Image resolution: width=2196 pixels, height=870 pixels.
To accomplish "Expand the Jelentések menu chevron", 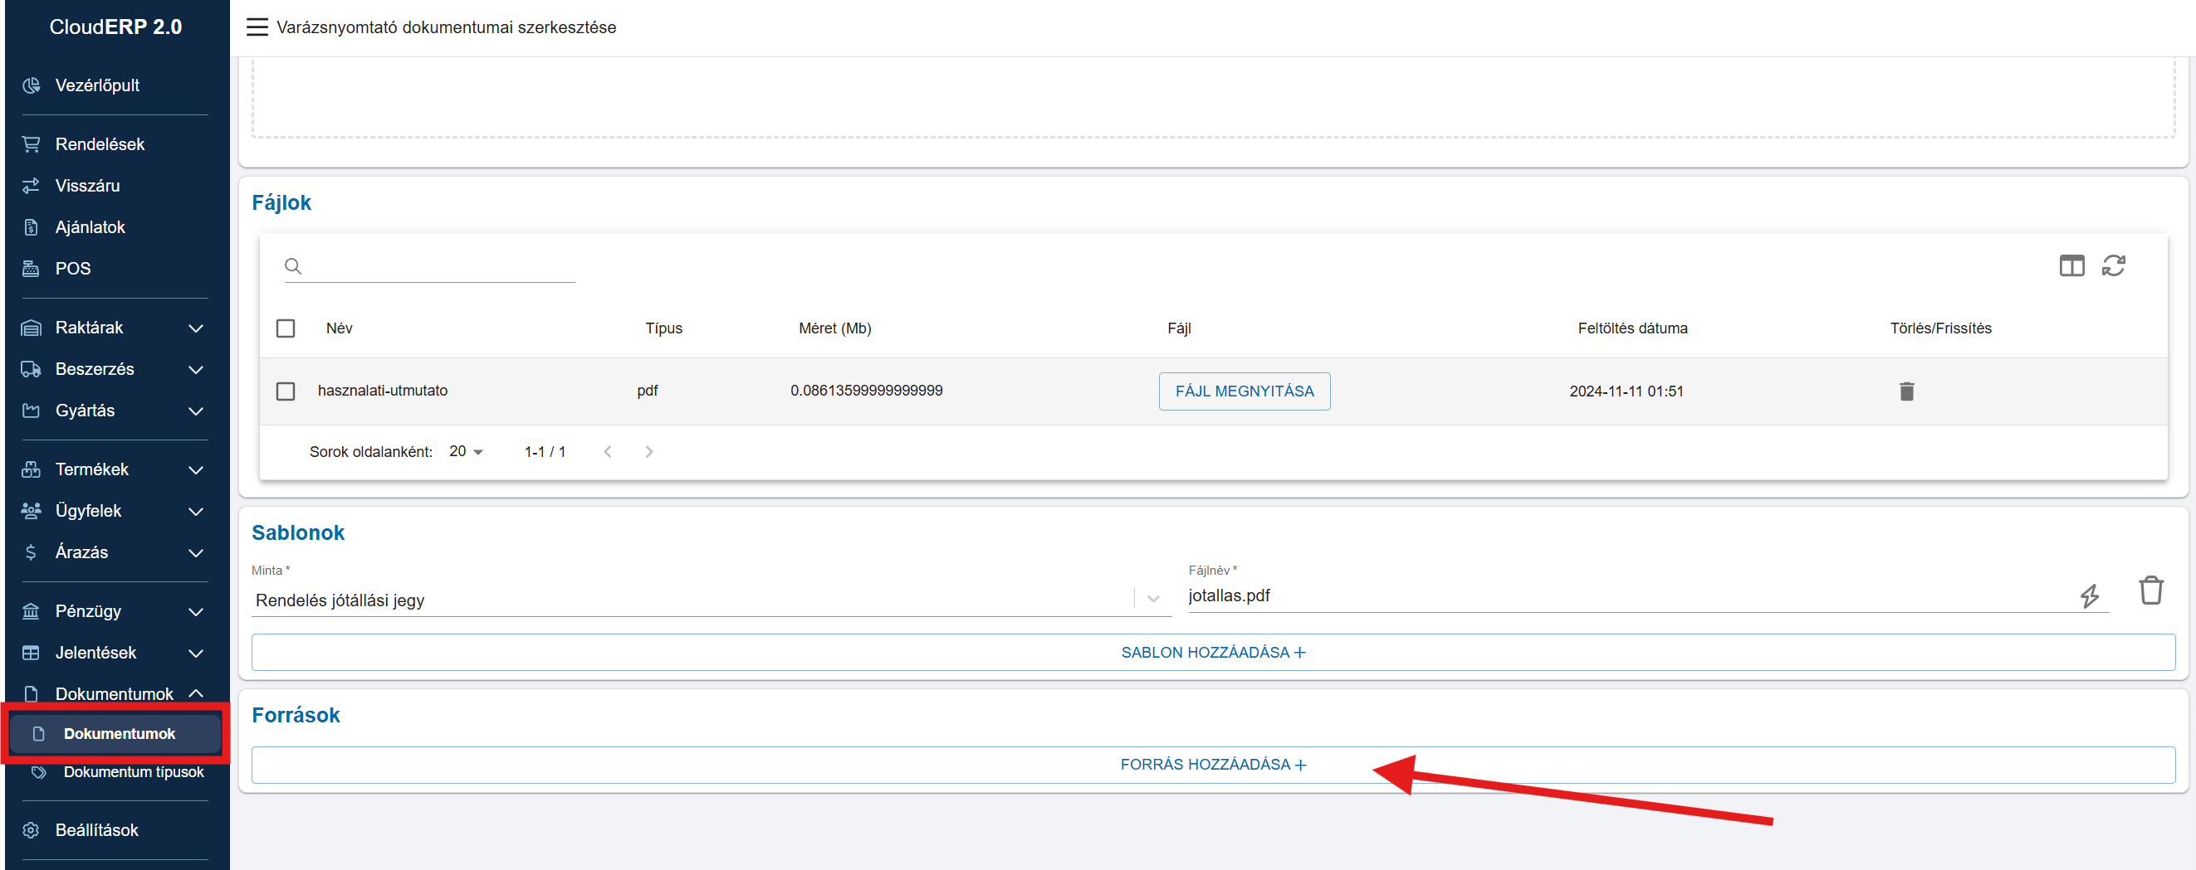I will [195, 653].
